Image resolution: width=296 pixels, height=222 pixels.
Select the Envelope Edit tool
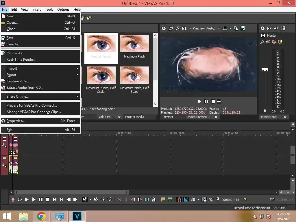click(96, 199)
